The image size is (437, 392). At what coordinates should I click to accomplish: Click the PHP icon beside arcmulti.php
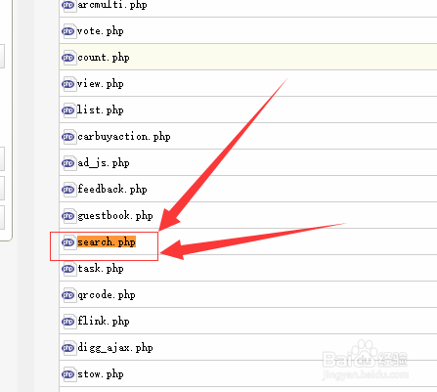coord(68,5)
